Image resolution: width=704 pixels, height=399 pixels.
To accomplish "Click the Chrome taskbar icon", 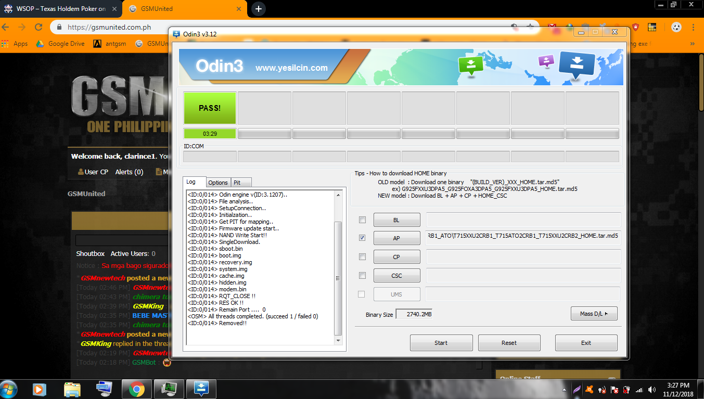I will tap(137, 389).
